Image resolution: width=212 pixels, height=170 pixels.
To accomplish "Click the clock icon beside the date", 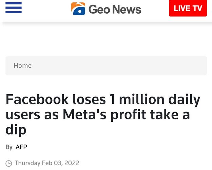I will tap(9, 164).
